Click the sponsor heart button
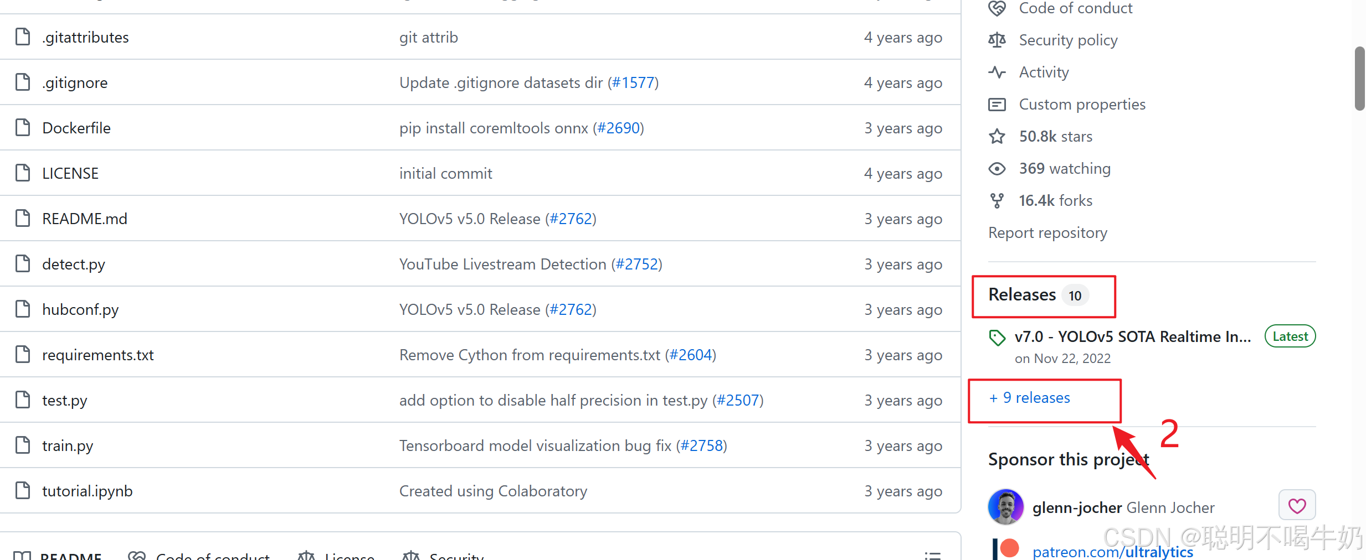Screen dimensions: 1366x560 1297,505
